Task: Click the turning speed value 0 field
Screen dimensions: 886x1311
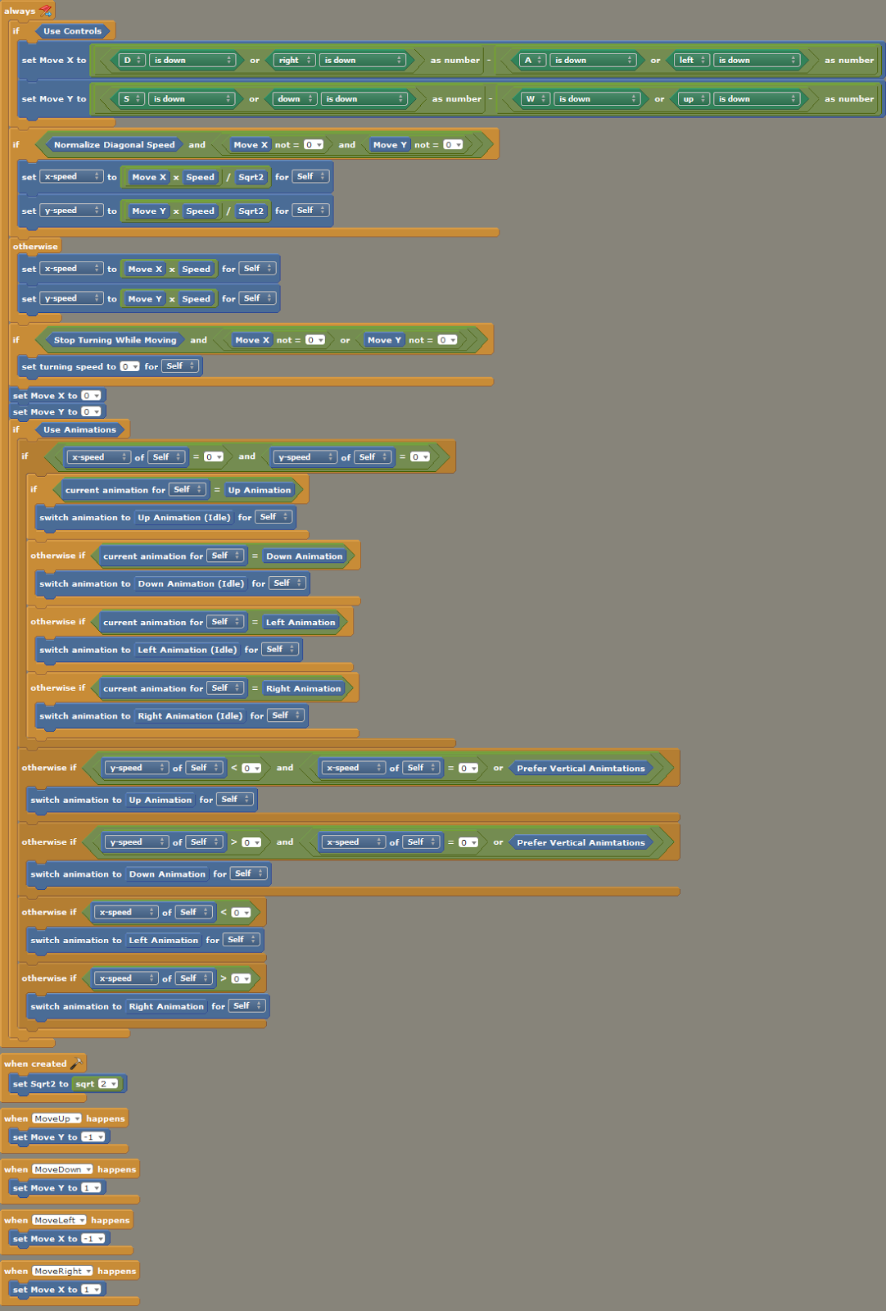Action: 129,366
